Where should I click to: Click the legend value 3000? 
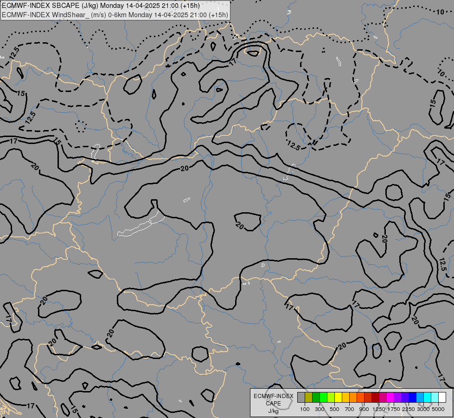click(423, 409)
